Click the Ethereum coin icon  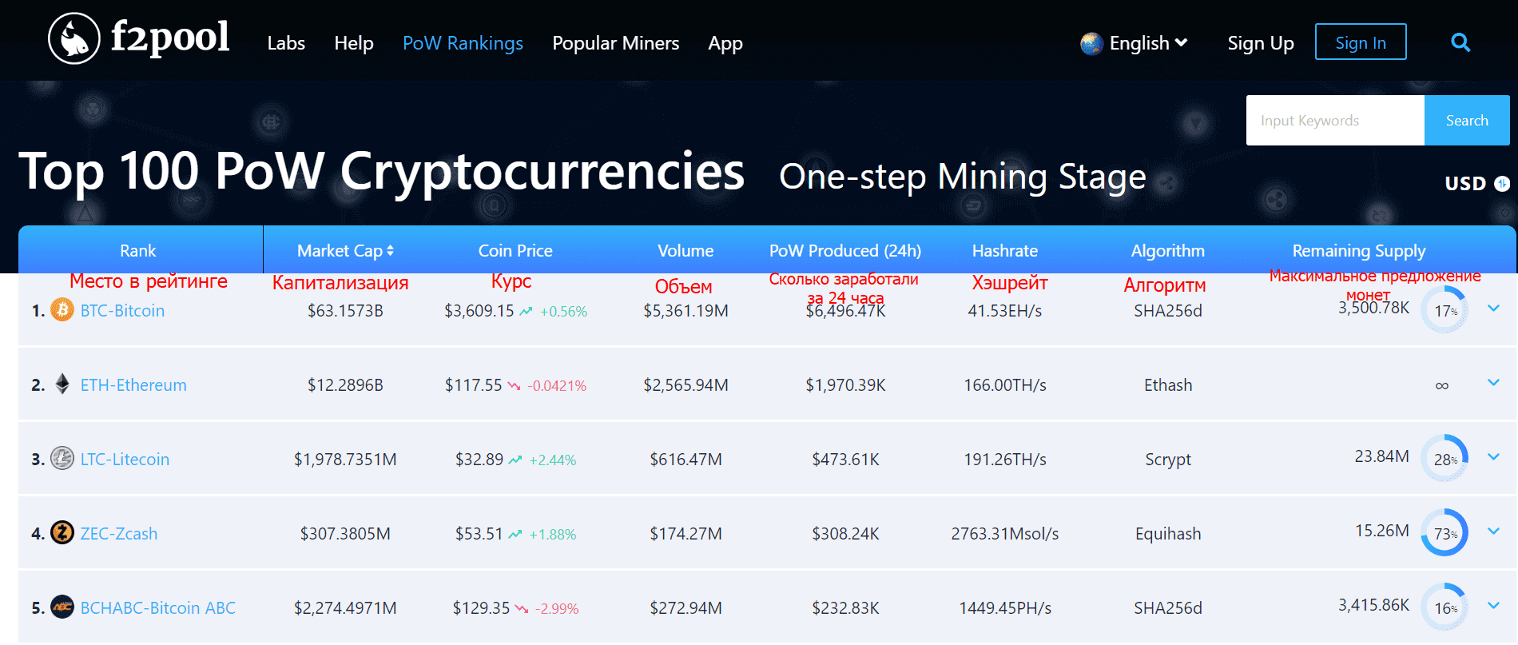62,384
